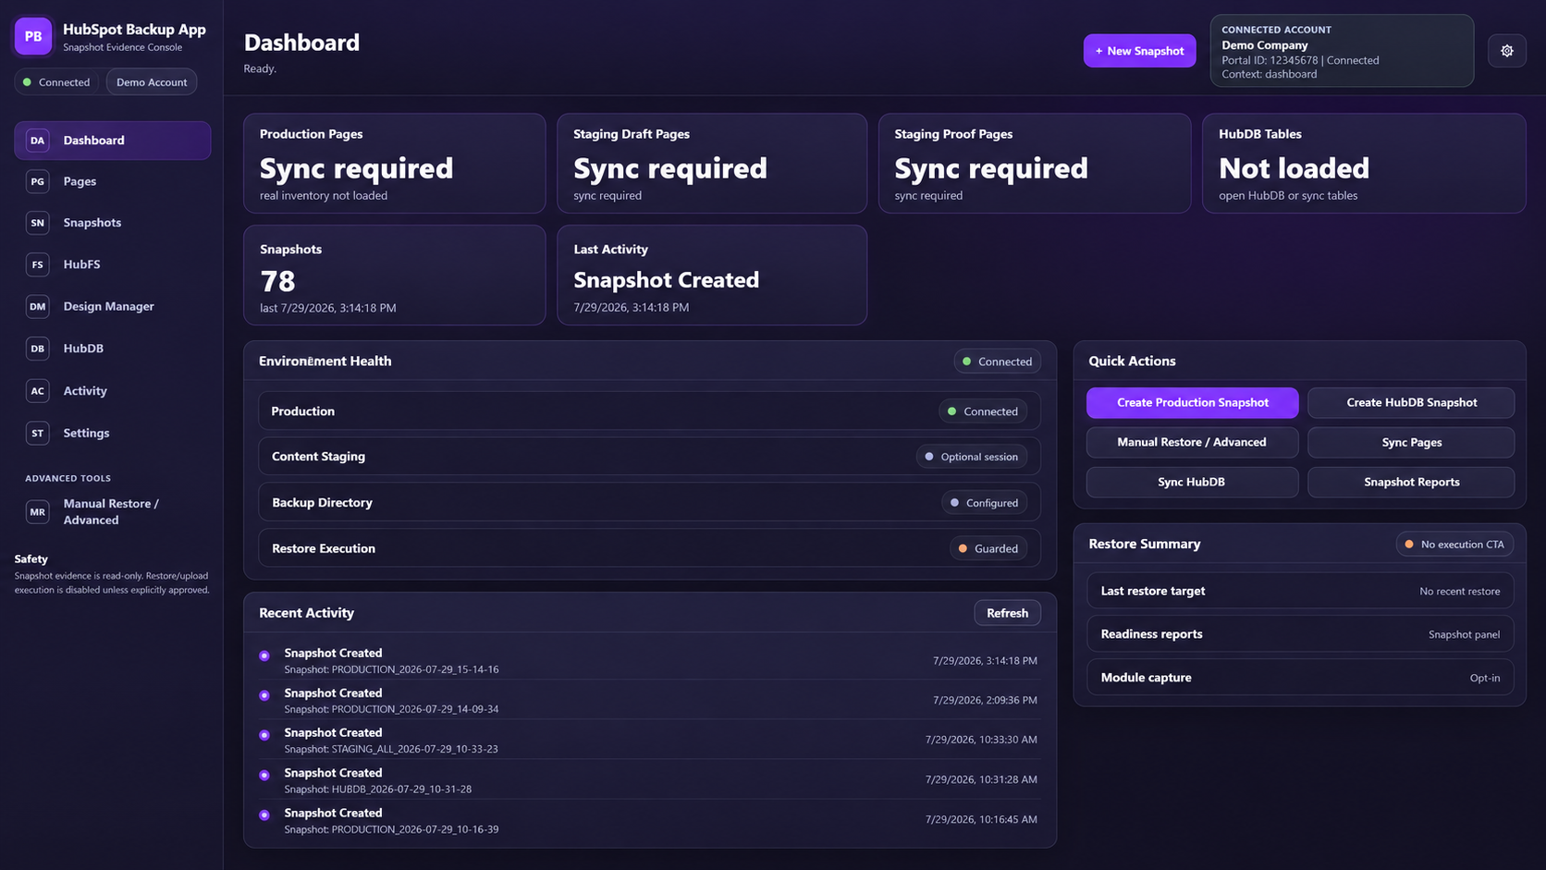This screenshot has width=1546, height=870.
Task: Open the Production Pages card
Action: point(394,164)
